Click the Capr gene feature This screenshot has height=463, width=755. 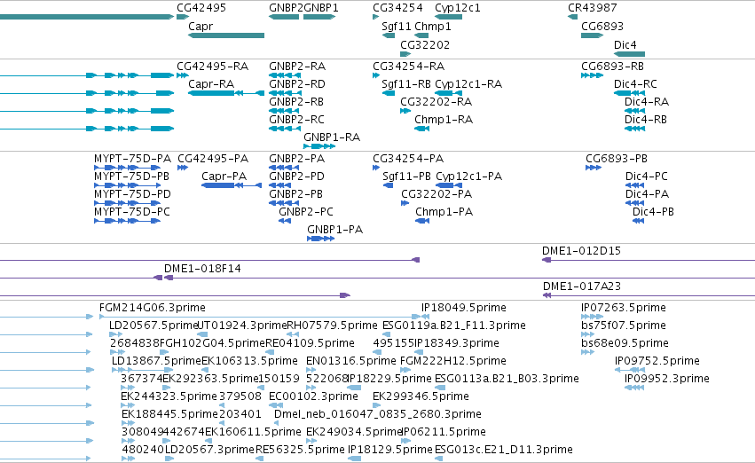coord(226,35)
